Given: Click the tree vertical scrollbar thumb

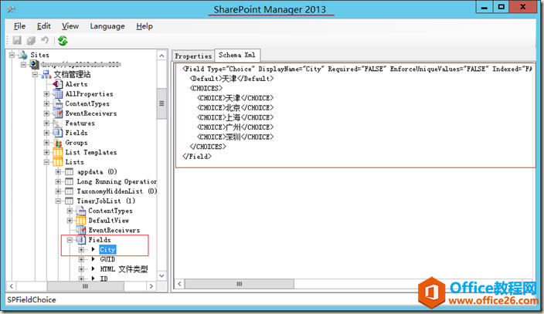Looking at the screenshot, I should [x=161, y=103].
